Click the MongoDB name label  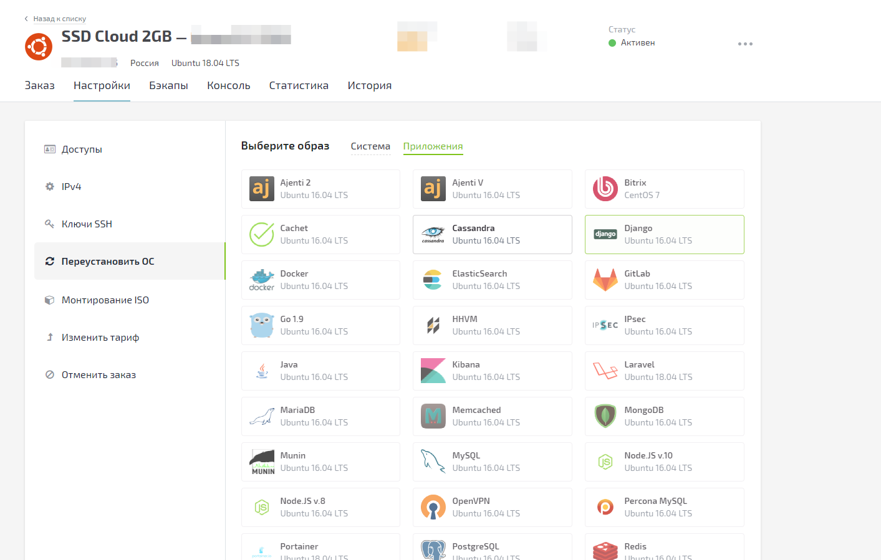pos(644,410)
